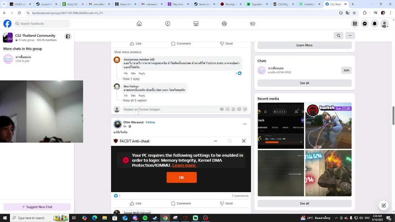Click the Search Facebook field
Image resolution: width=395 pixels, height=222 pixels.
[x=42, y=24]
